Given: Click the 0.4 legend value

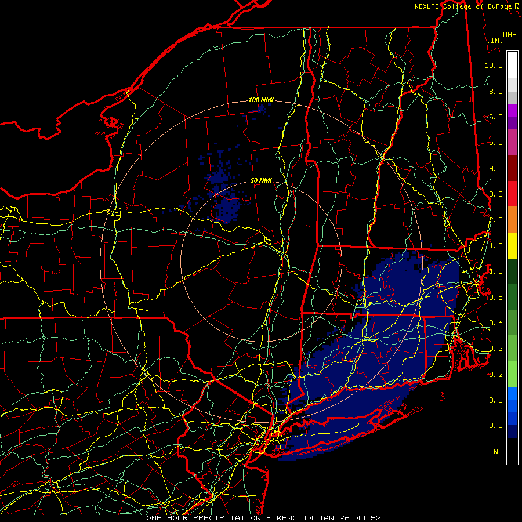Looking at the screenshot, I should [x=496, y=323].
